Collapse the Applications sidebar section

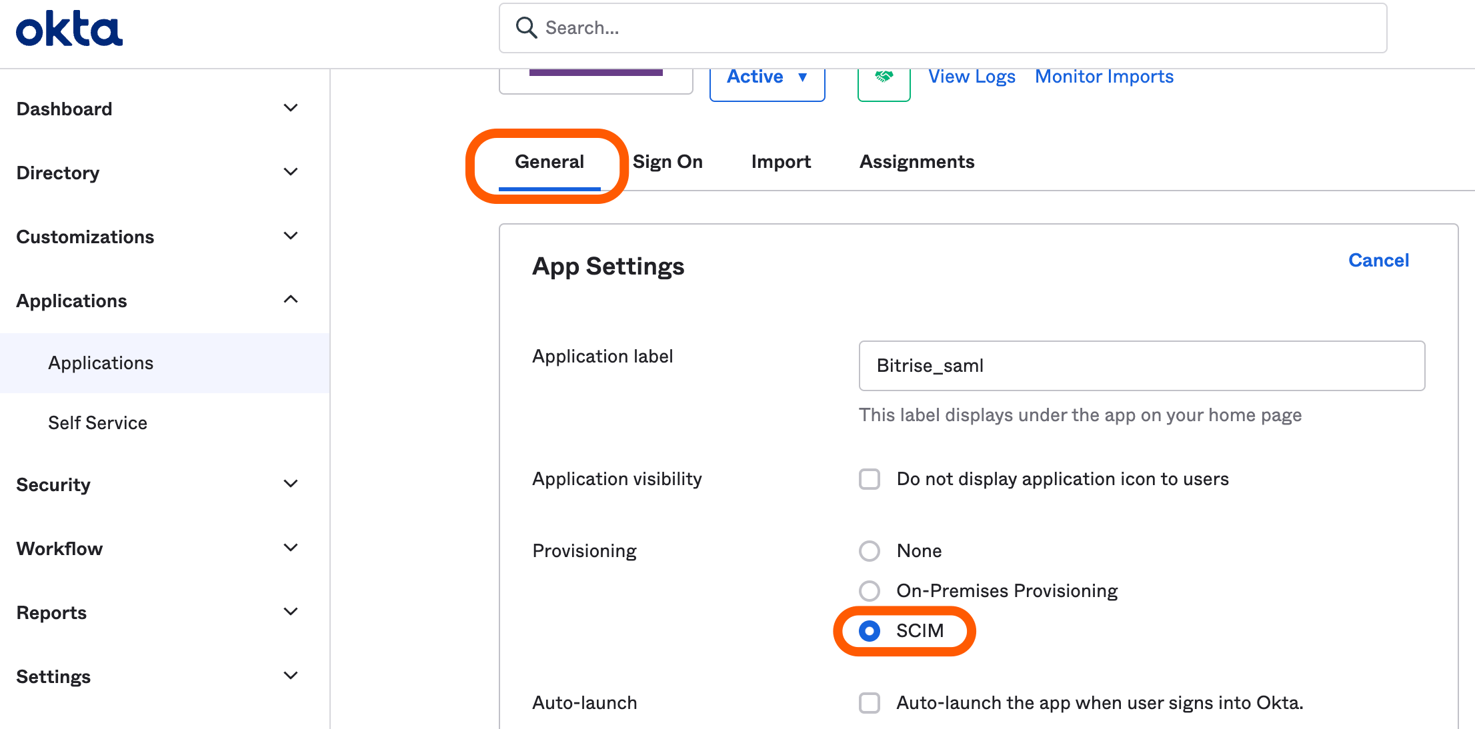291,300
